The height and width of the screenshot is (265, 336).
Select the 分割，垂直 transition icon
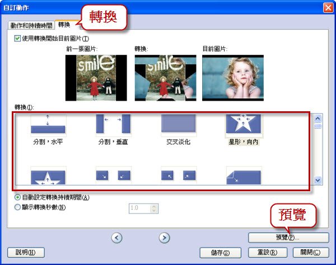click(x=113, y=125)
